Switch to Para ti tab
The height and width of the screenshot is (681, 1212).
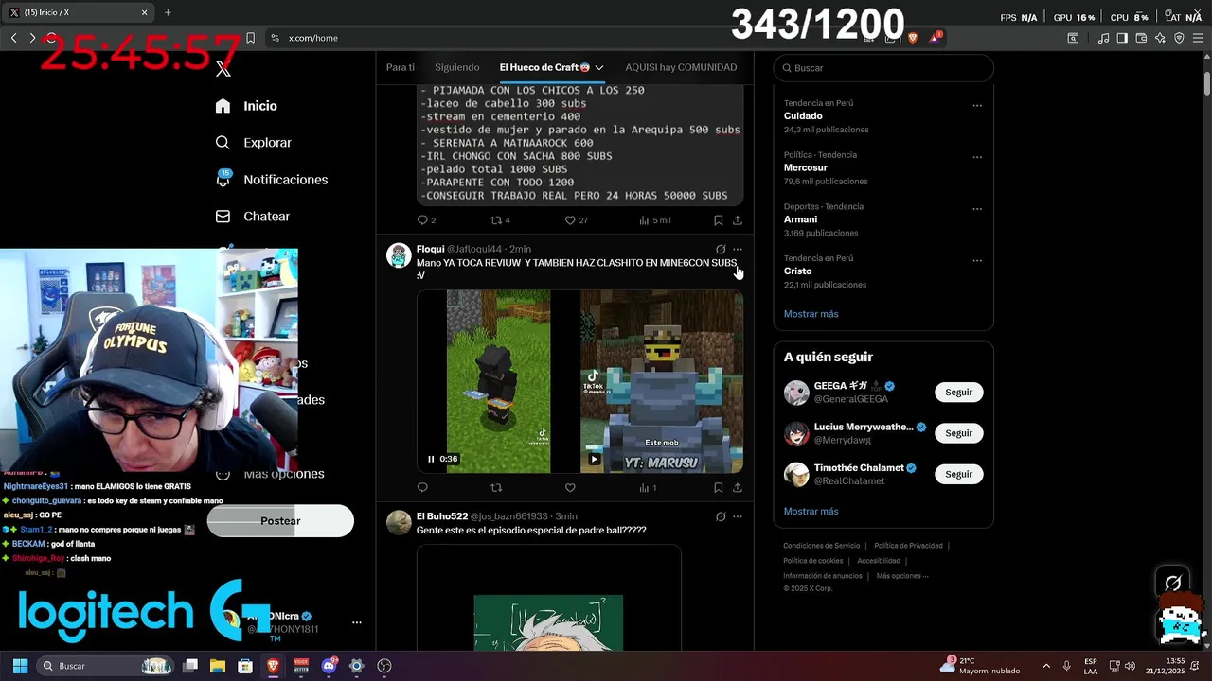[x=401, y=68]
